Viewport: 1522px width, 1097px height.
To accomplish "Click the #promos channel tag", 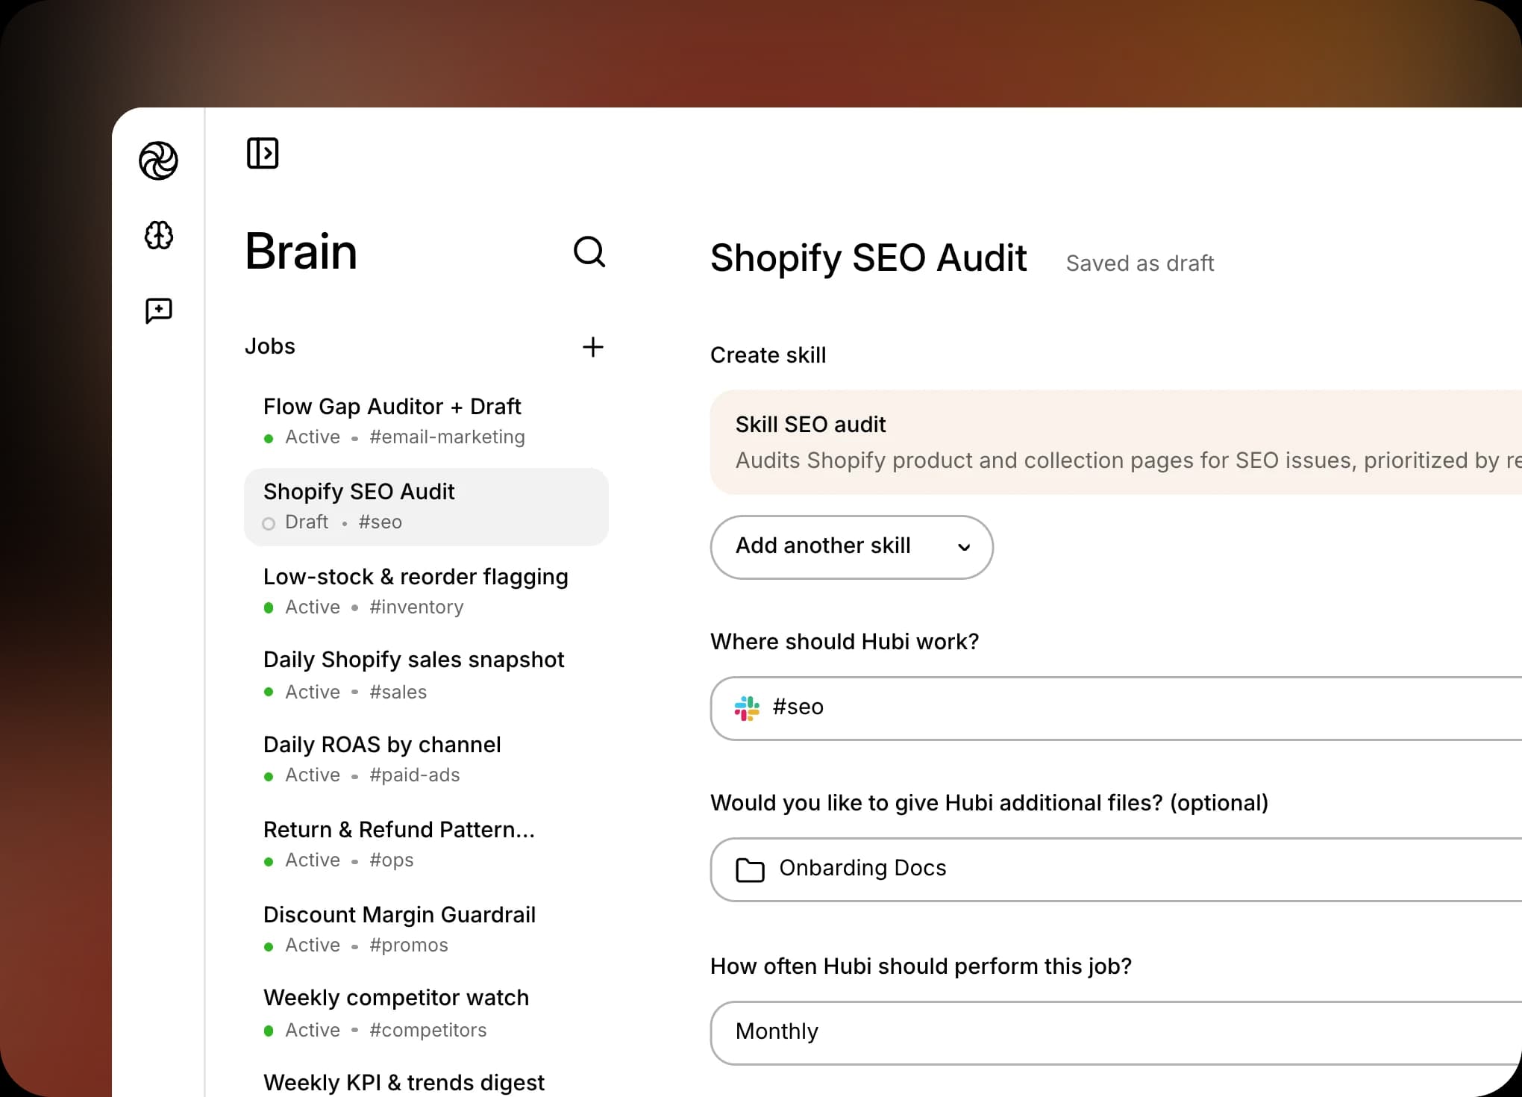I will (408, 945).
